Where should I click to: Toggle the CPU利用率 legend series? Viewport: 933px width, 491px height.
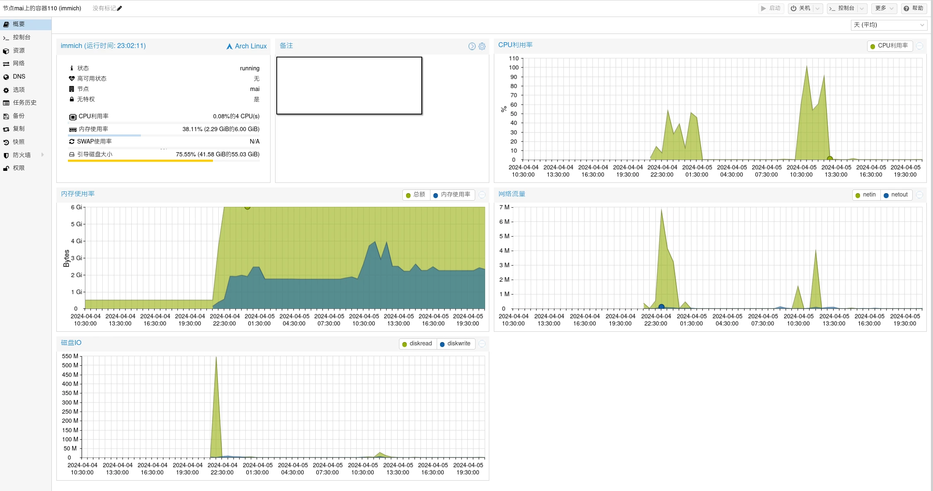click(889, 46)
